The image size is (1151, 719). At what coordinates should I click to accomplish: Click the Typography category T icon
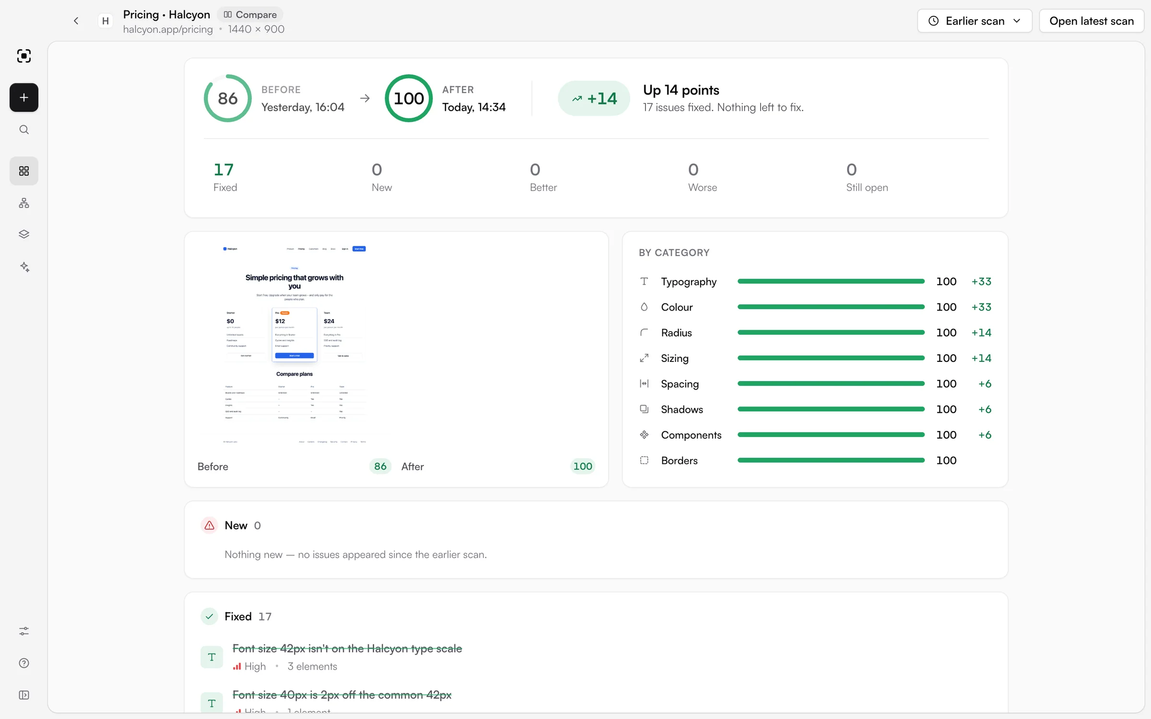coord(644,281)
